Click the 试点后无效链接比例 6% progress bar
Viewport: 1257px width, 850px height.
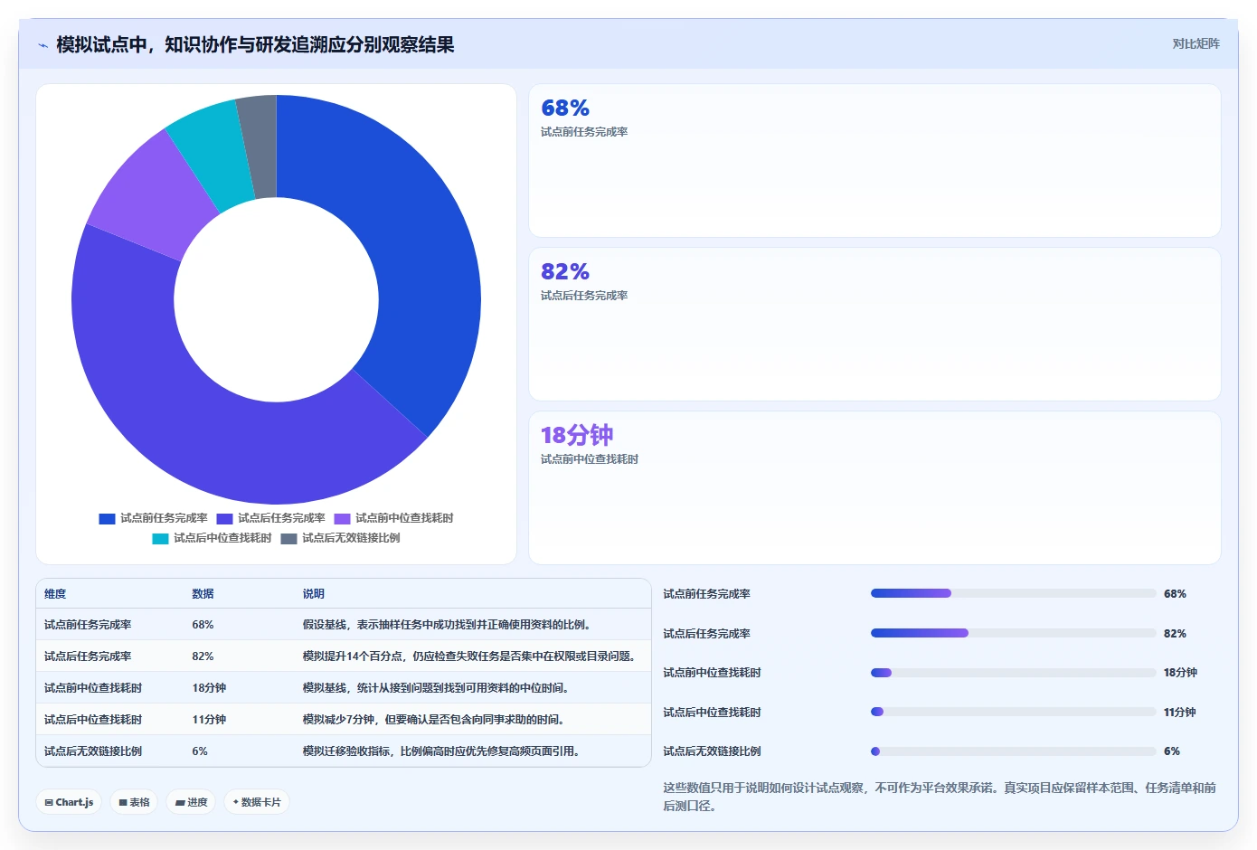pos(1013,751)
